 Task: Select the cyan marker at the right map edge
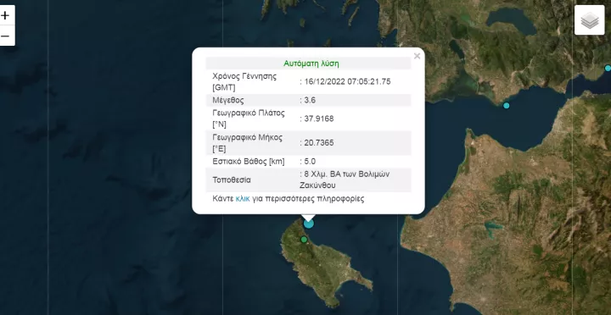pos(608,68)
